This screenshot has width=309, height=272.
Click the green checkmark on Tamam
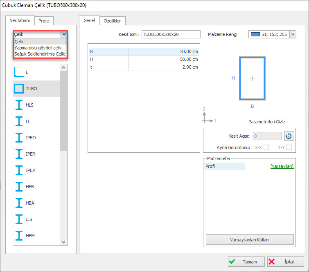click(x=232, y=261)
